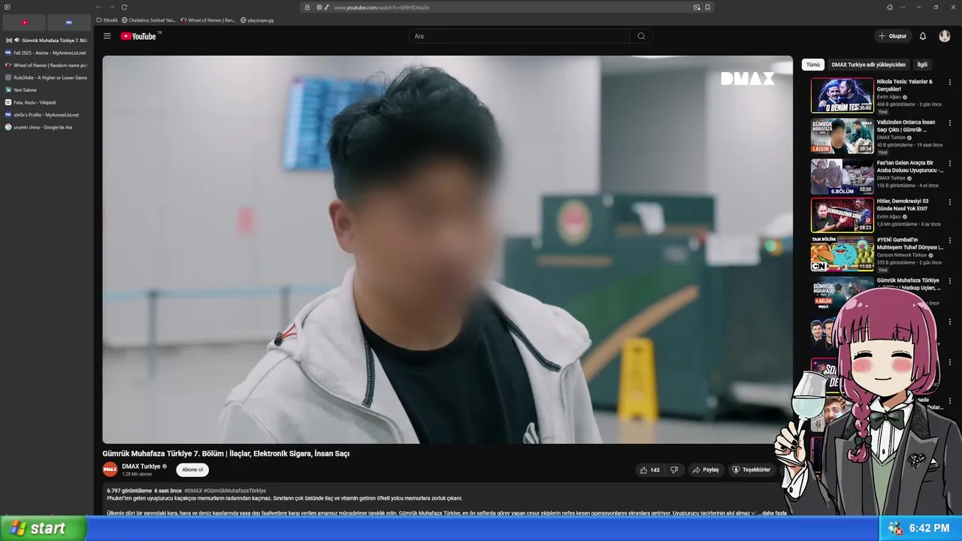Click the #DMAX hashtag
Screen dimensions: 962x541
pos(193,491)
